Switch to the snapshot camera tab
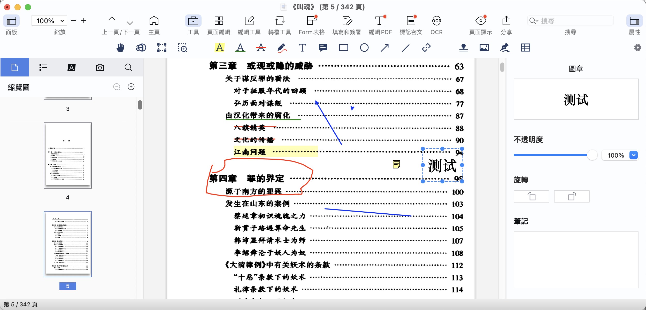Image resolution: width=646 pixels, height=310 pixels. point(100,67)
